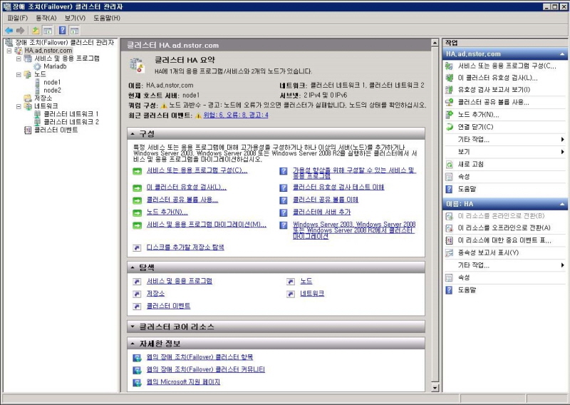The image size is (570, 405).
Task: Click web icon beside 웹의 Microsoft 지원 페이지
Action: (x=137, y=382)
